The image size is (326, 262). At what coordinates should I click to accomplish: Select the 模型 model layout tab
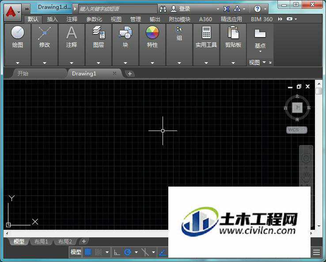click(19, 241)
